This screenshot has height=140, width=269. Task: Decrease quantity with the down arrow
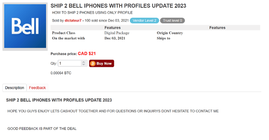83,65
